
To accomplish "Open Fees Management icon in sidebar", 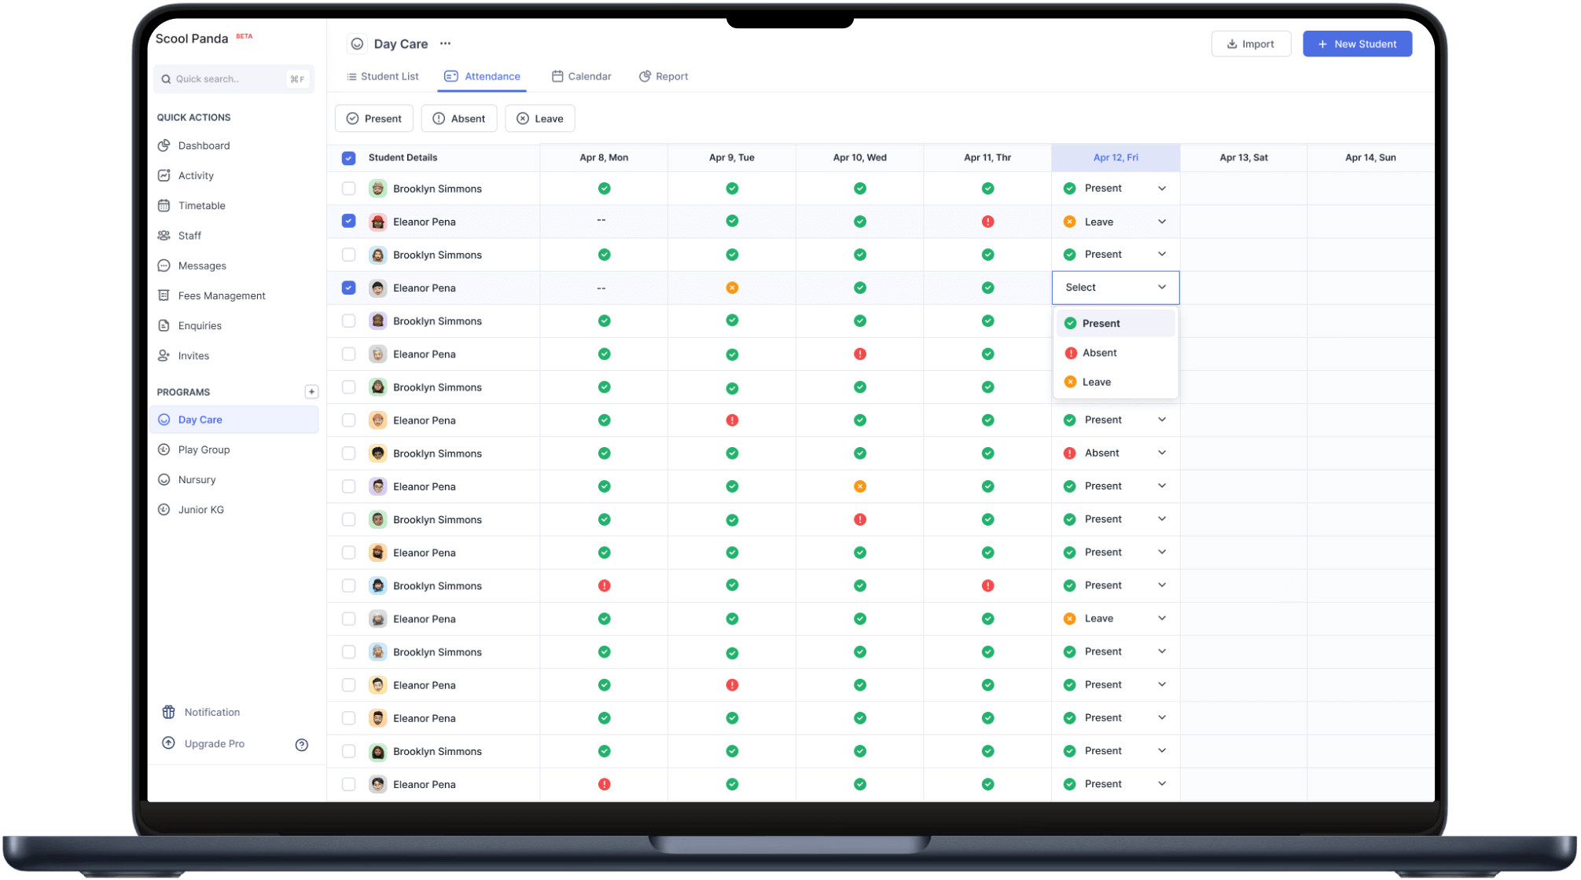I will [164, 295].
